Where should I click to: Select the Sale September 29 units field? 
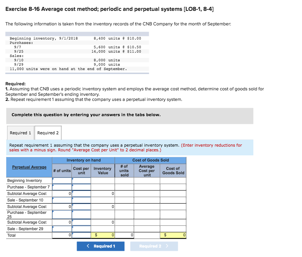(62, 229)
